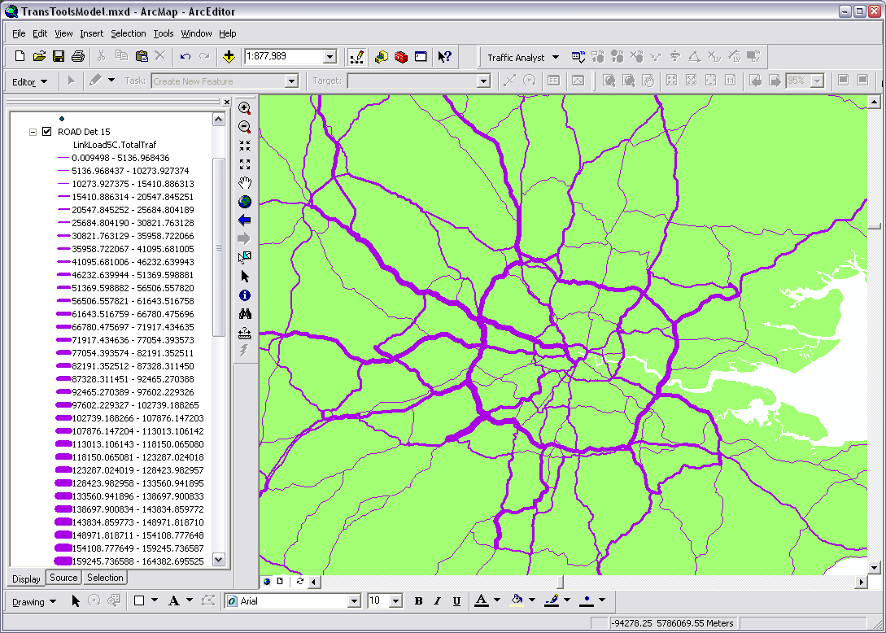Viewport: 886px width, 633px height.
Task: Open the ArcToolbox window
Action: (401, 56)
